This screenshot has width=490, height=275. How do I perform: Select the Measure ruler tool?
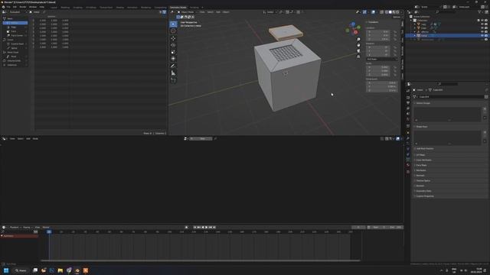click(x=174, y=73)
